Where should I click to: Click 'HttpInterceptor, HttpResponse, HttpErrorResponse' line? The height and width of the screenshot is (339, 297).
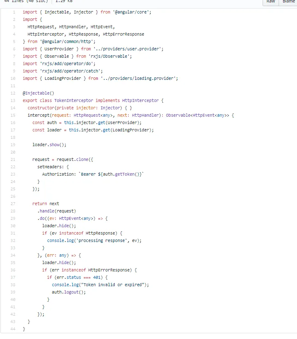point(86,34)
